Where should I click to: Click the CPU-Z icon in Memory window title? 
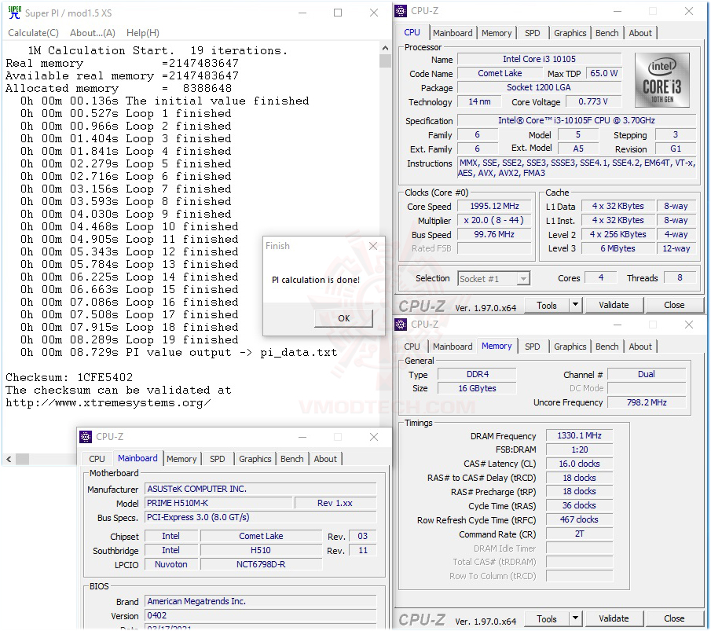pyautogui.click(x=401, y=325)
